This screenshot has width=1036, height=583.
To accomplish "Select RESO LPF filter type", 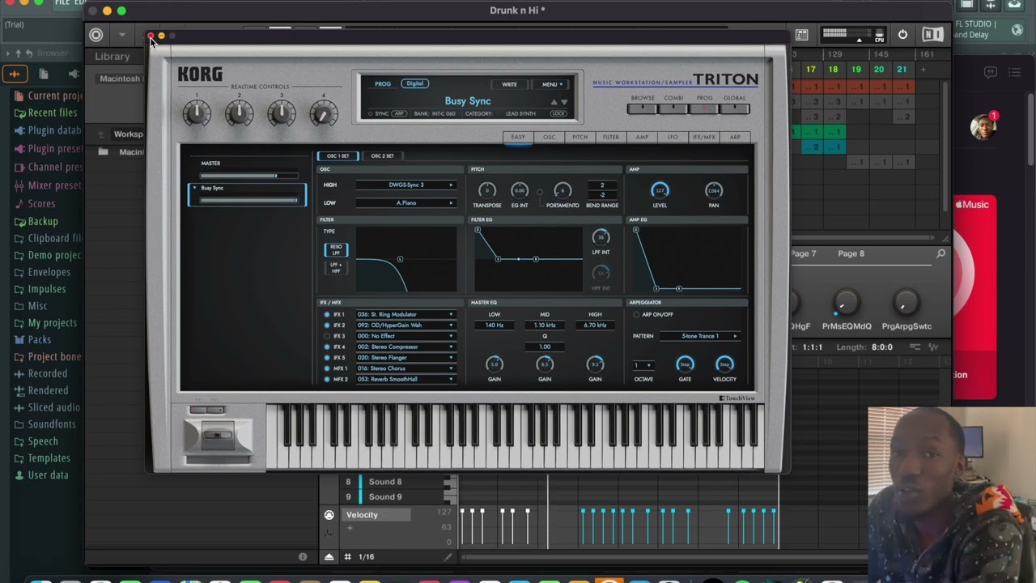I will 336,250.
